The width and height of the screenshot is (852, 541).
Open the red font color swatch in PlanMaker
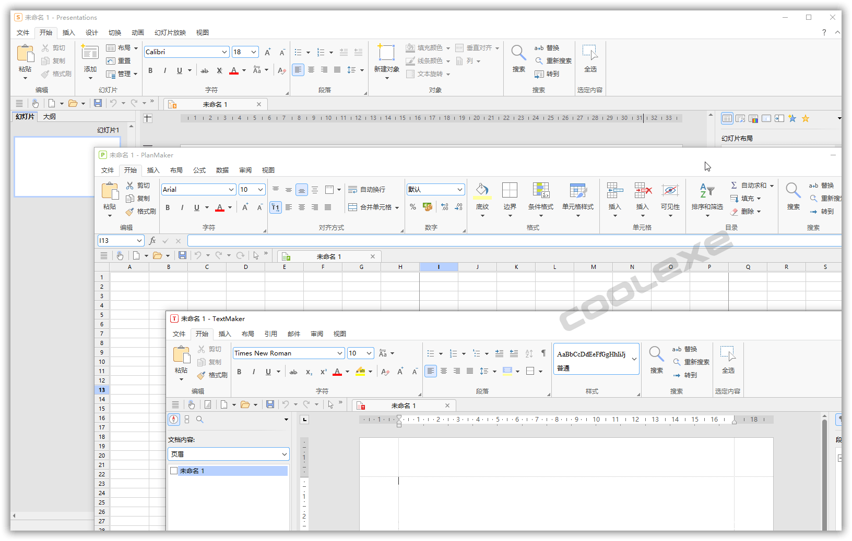[x=220, y=207]
